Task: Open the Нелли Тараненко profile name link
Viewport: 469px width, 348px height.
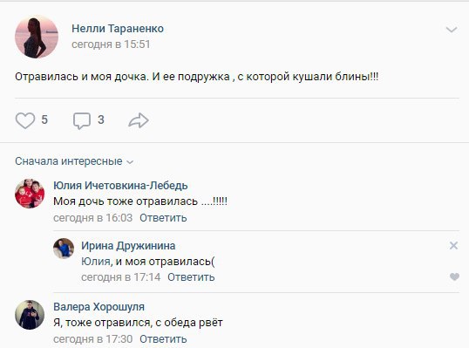Action: pyautogui.click(x=118, y=29)
